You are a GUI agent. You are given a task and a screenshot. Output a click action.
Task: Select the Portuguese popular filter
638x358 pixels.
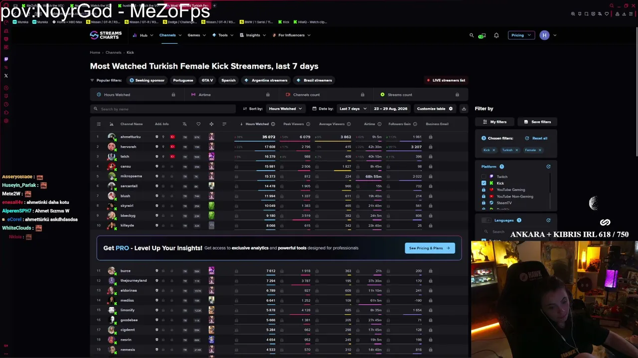pos(183,80)
